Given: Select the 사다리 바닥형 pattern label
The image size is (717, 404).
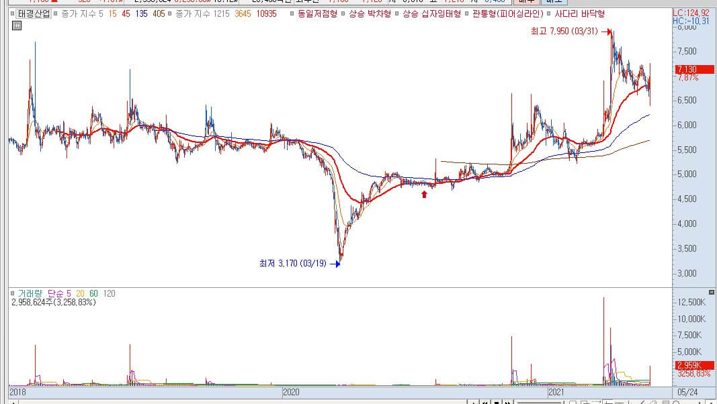Looking at the screenshot, I should pyautogui.click(x=579, y=13).
